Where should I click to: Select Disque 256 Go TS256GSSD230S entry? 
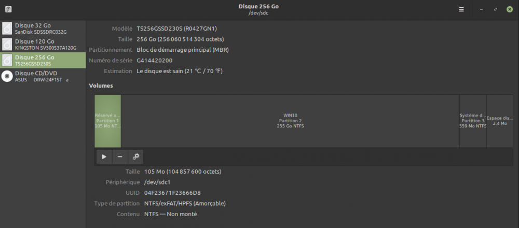pos(43,60)
